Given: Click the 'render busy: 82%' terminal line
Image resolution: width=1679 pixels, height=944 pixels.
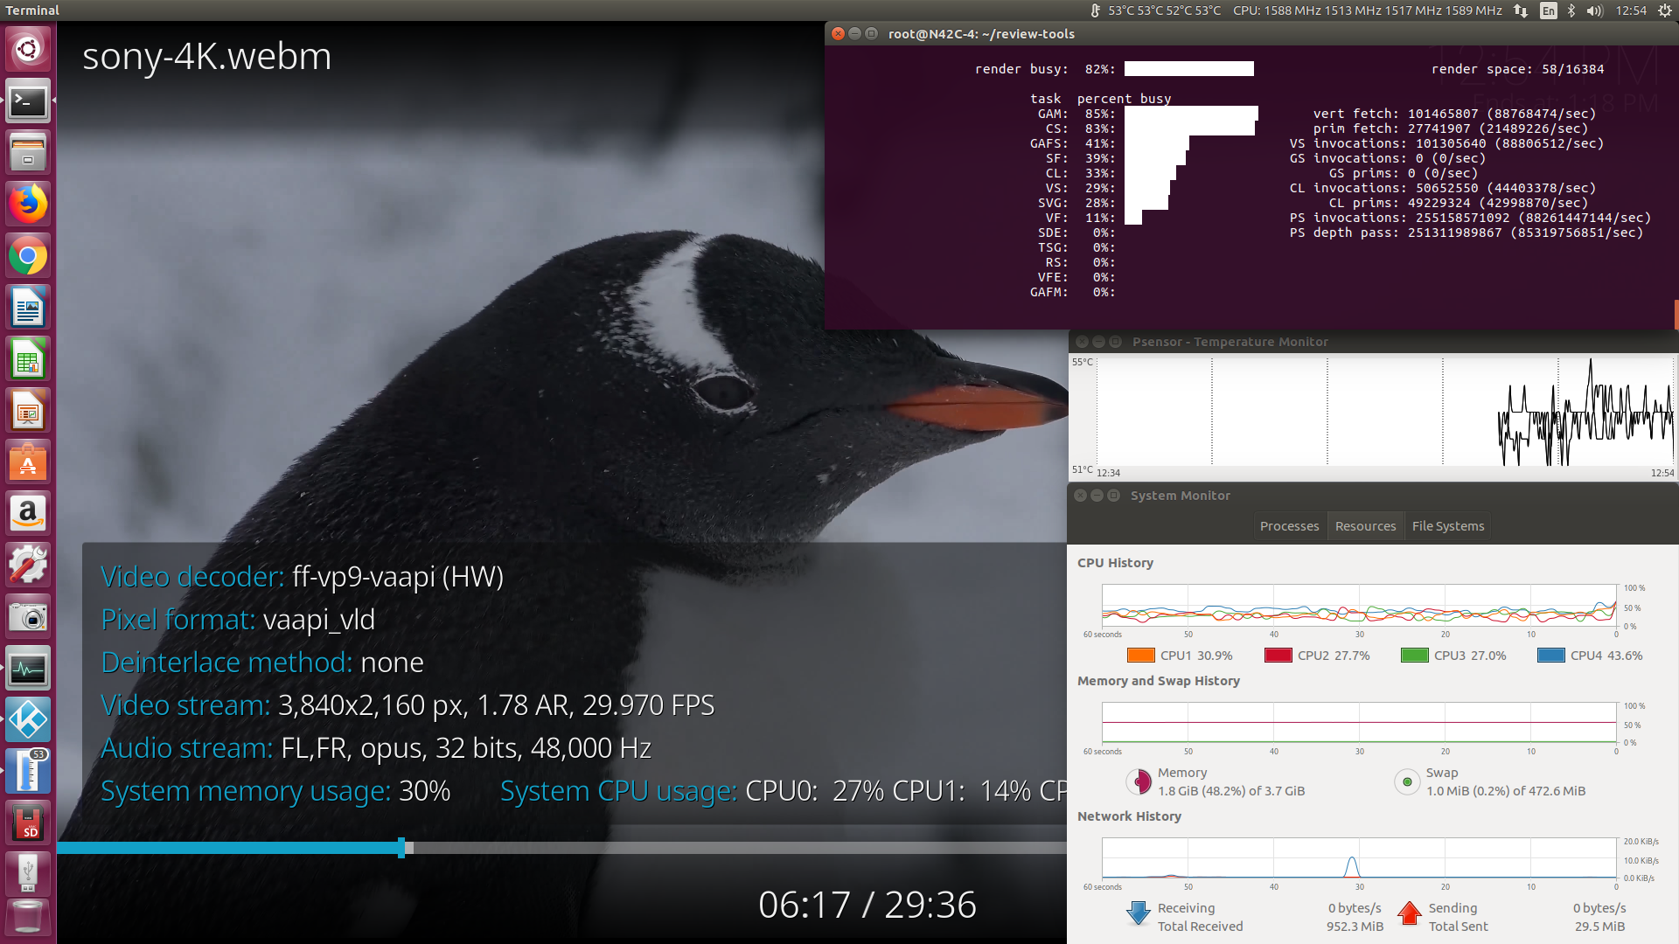Looking at the screenshot, I should click(x=1114, y=69).
